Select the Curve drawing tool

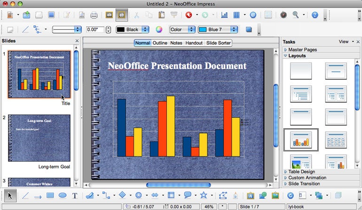pyautogui.click(x=90, y=196)
